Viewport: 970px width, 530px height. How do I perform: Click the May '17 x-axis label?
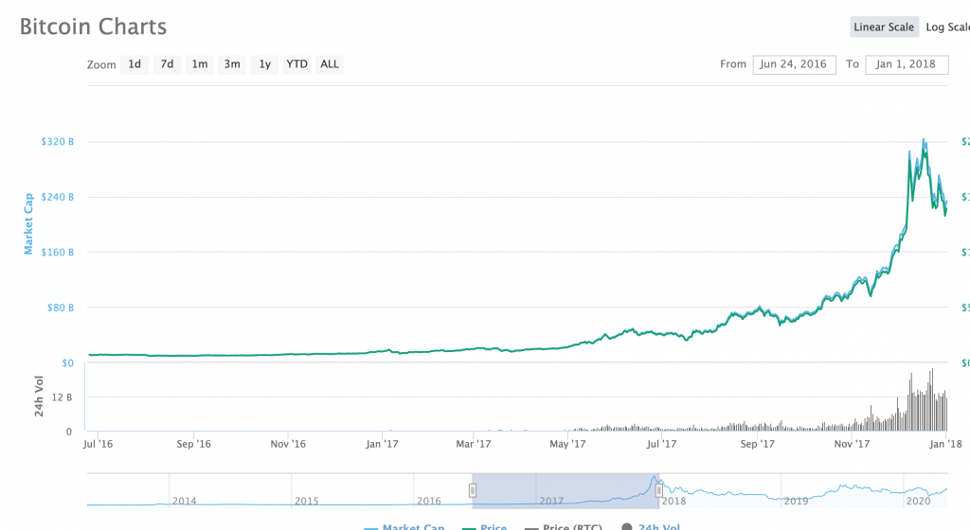click(x=568, y=444)
